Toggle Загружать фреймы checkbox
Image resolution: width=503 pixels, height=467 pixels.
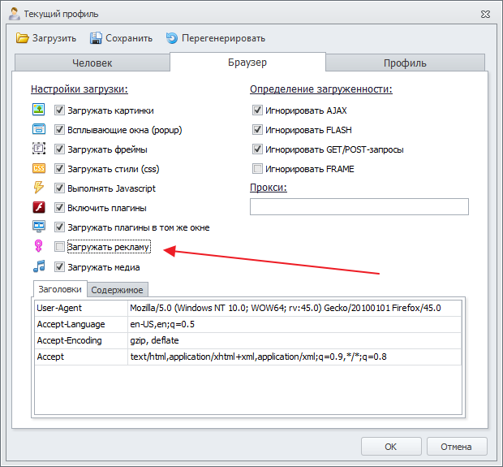(59, 149)
